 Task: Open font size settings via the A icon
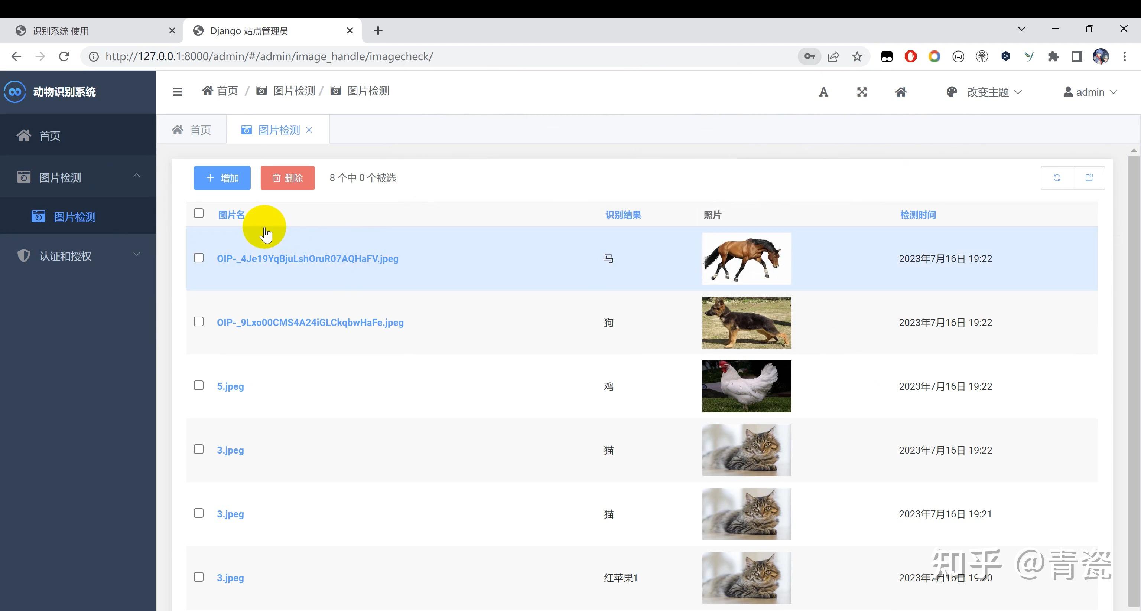pos(823,92)
